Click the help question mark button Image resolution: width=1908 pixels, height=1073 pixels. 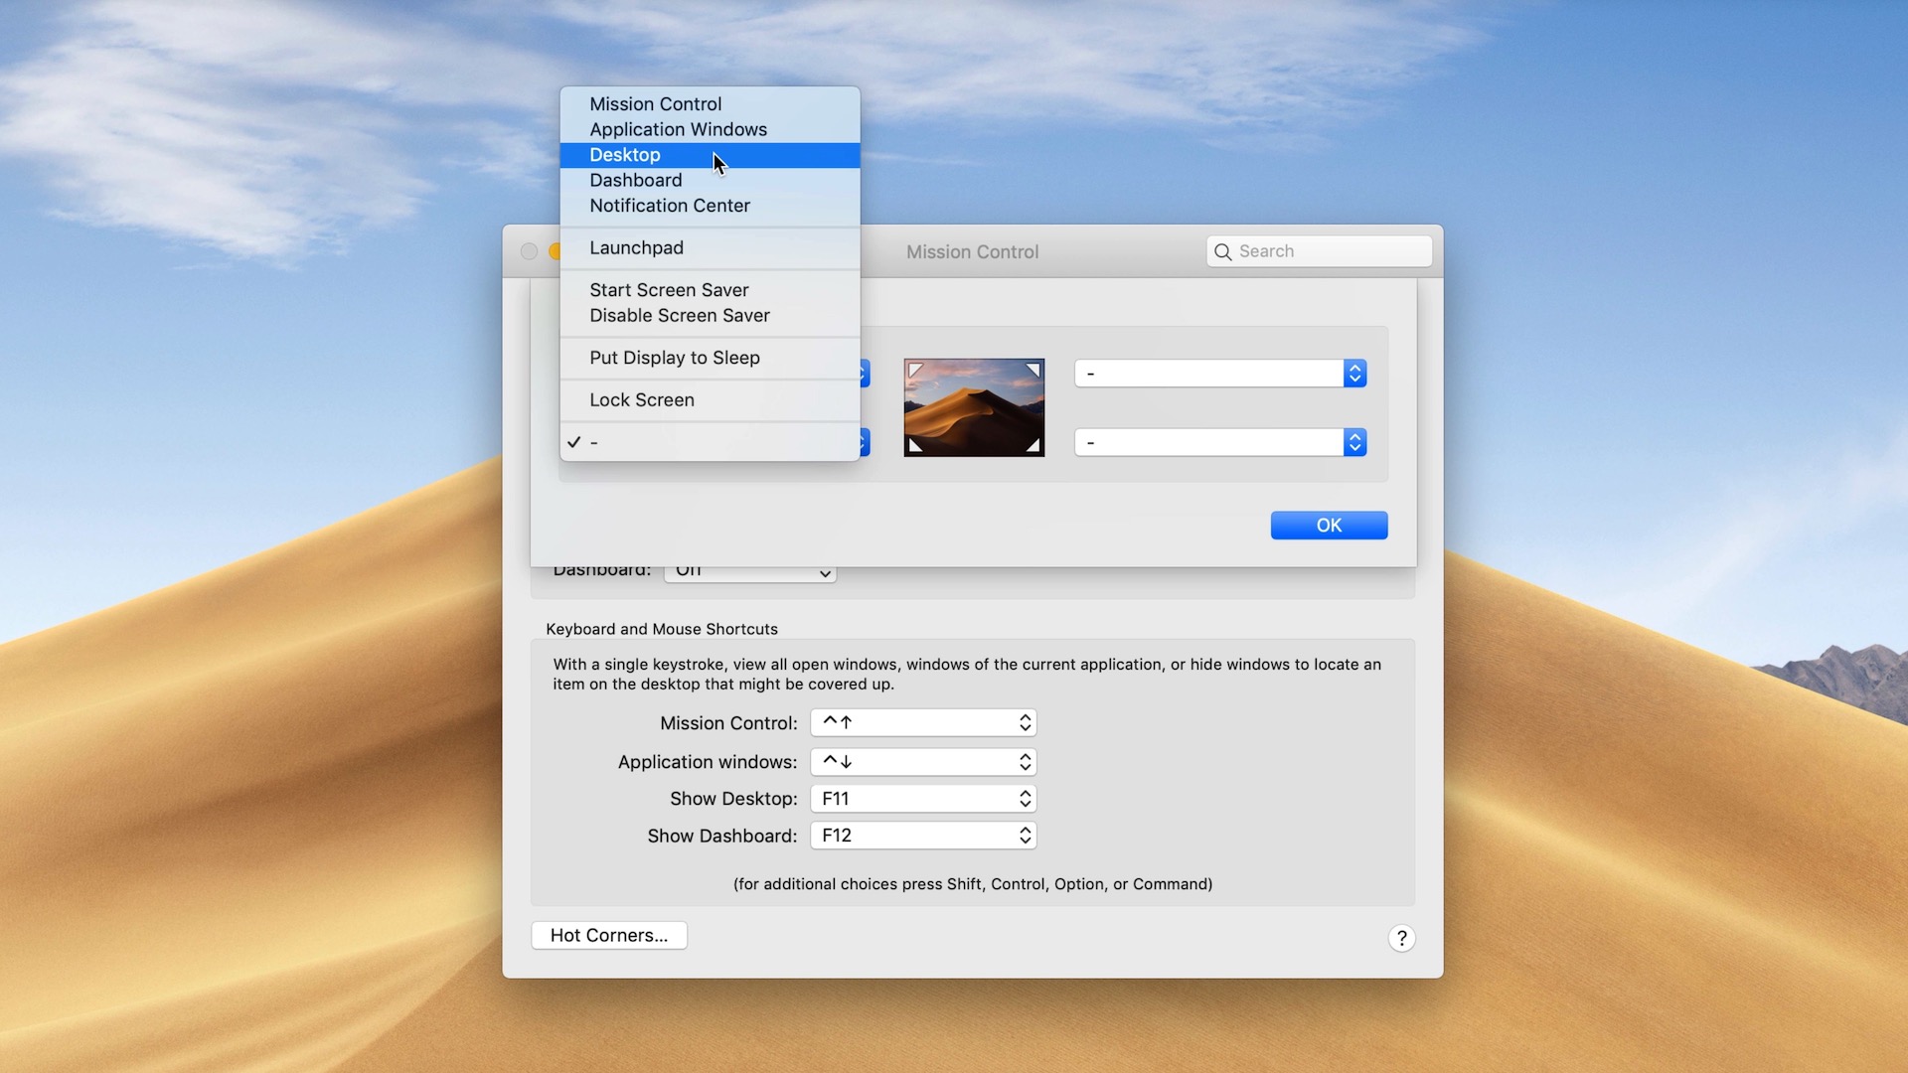coord(1401,938)
